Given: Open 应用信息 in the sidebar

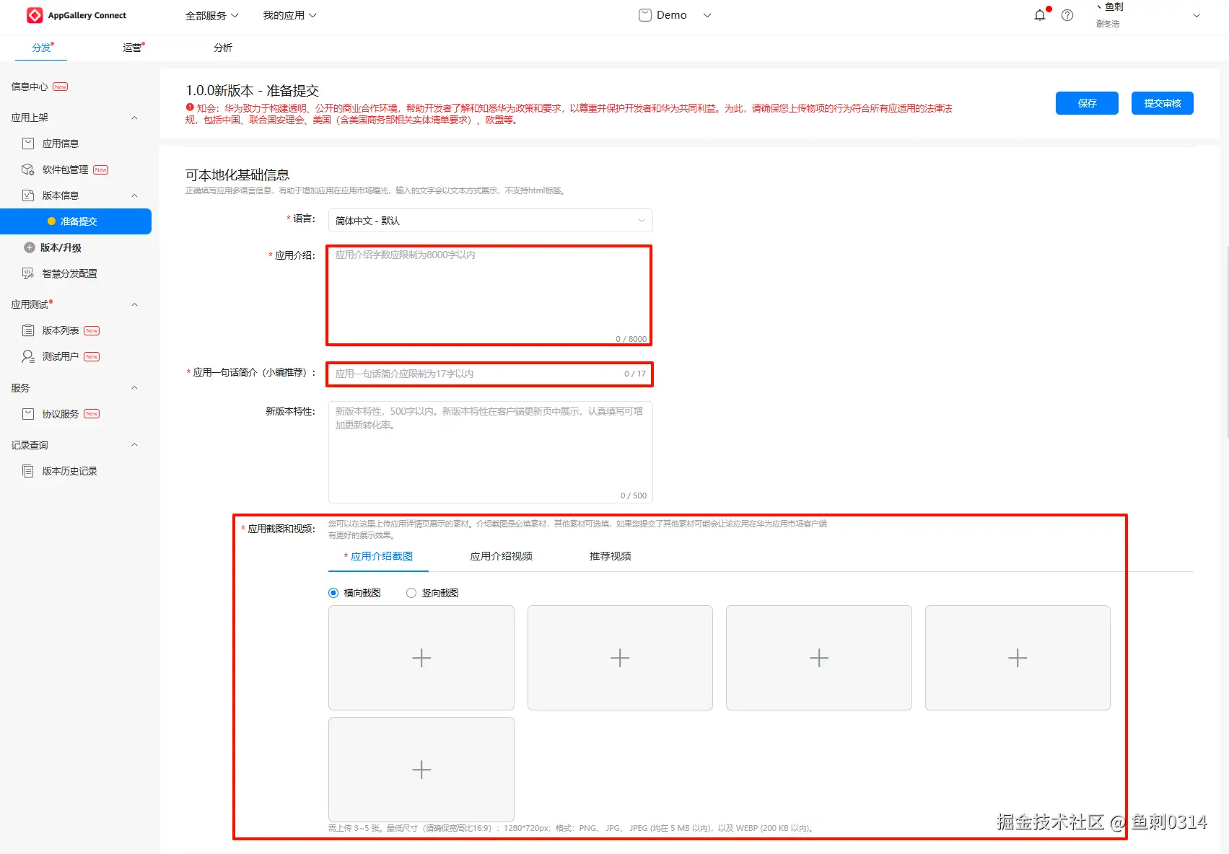Looking at the screenshot, I should tap(61, 144).
